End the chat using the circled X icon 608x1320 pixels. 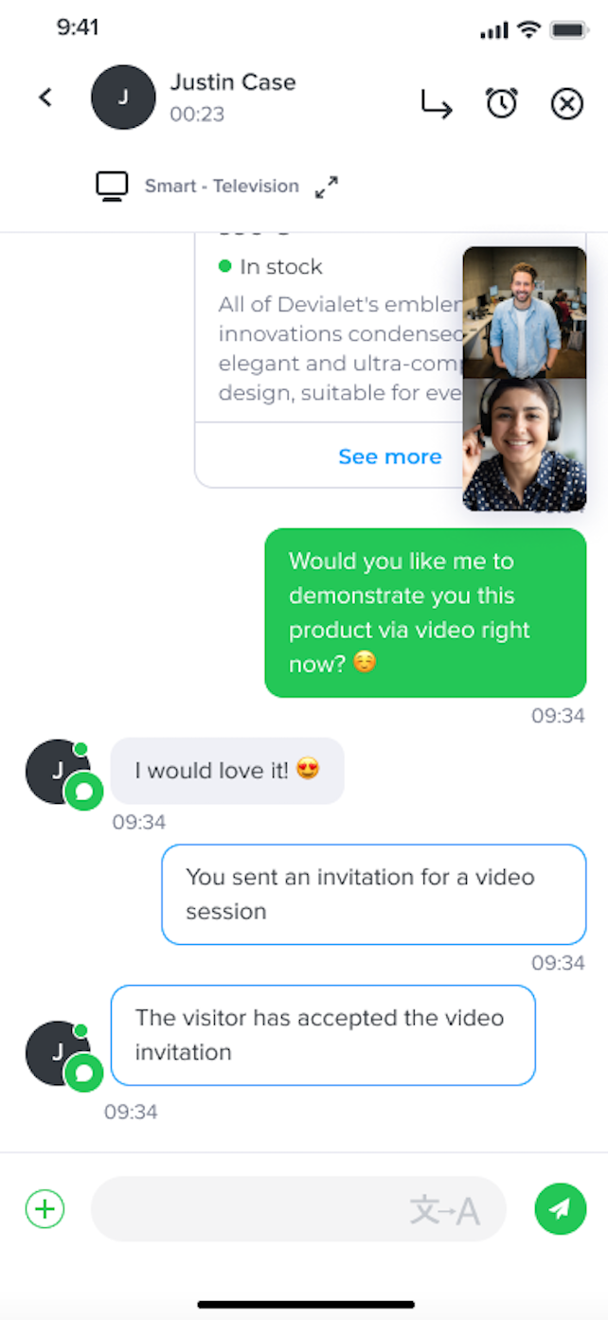[x=565, y=104]
